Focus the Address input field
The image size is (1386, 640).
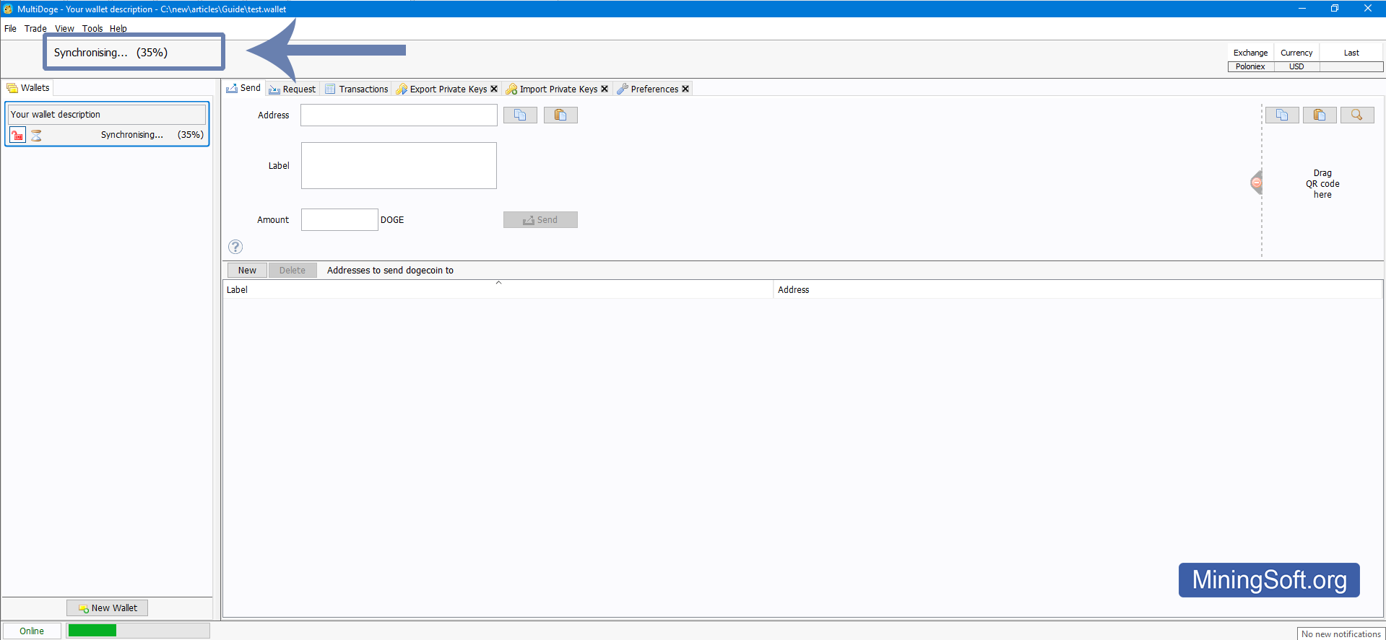pos(399,115)
